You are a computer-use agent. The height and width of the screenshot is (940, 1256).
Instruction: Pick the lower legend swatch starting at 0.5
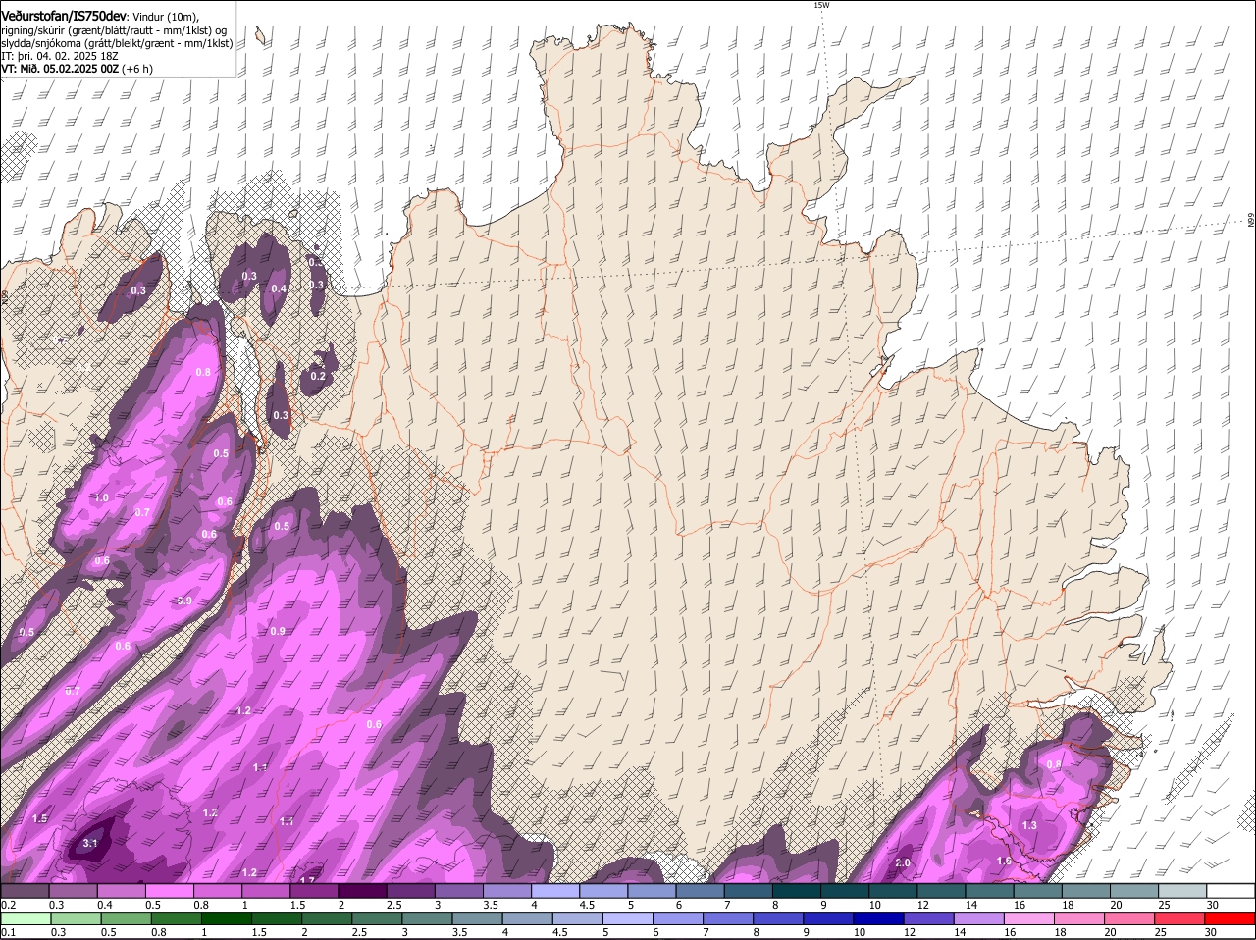pos(127,918)
